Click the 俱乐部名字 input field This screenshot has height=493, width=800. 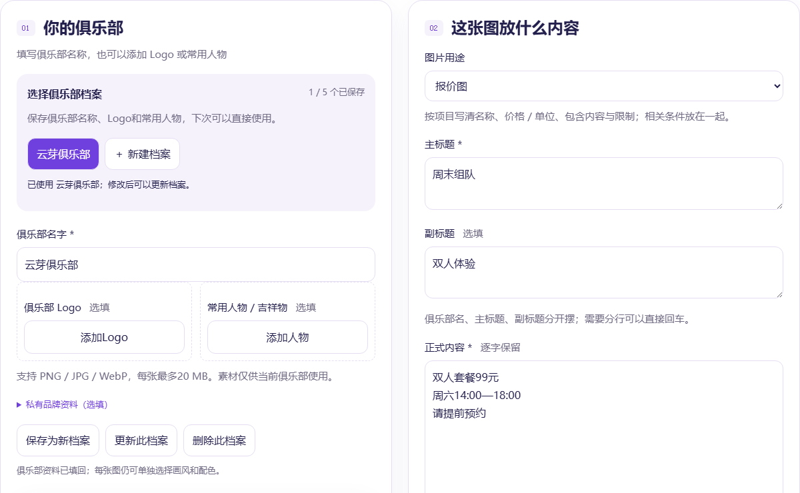pyautogui.click(x=196, y=264)
